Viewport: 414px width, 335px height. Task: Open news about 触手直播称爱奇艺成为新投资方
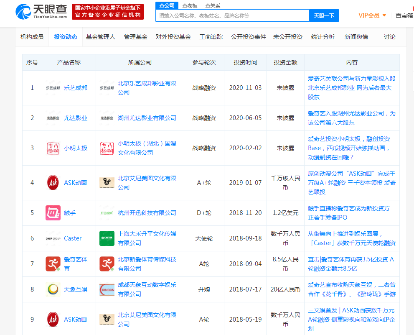[x=349, y=213]
